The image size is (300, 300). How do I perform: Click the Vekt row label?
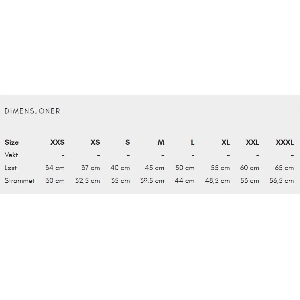tap(11, 155)
